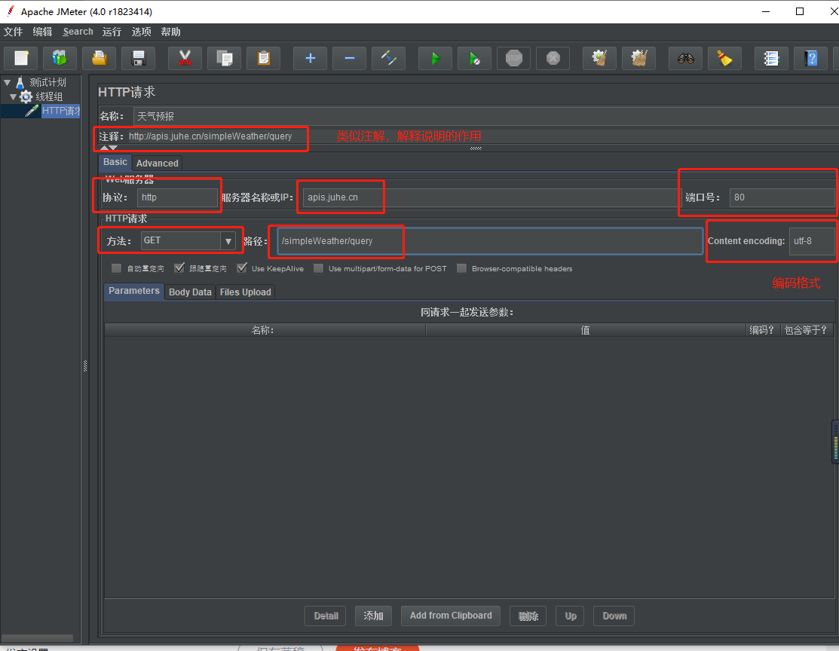
Task: Click the 添加 button
Action: pos(373,616)
